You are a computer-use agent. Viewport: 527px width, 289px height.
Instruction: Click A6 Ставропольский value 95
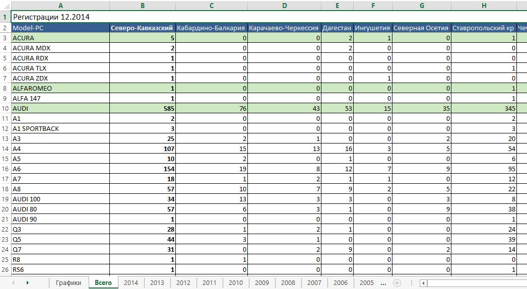click(x=484, y=169)
